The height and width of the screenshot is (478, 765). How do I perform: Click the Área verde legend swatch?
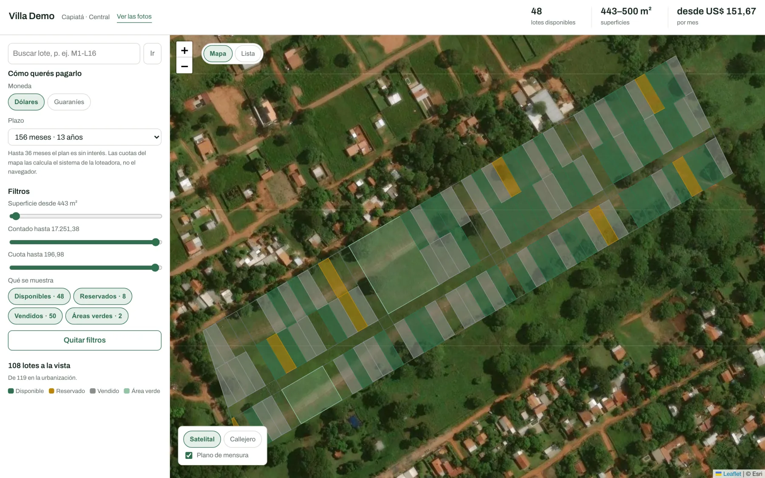tap(127, 391)
